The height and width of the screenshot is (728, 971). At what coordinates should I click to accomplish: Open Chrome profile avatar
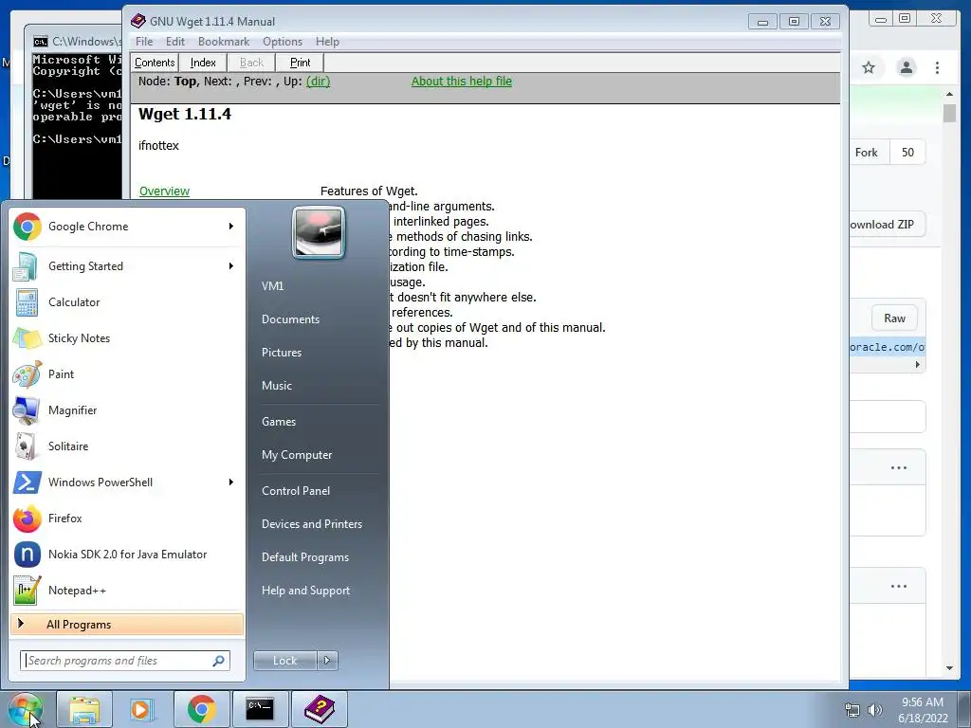point(906,67)
